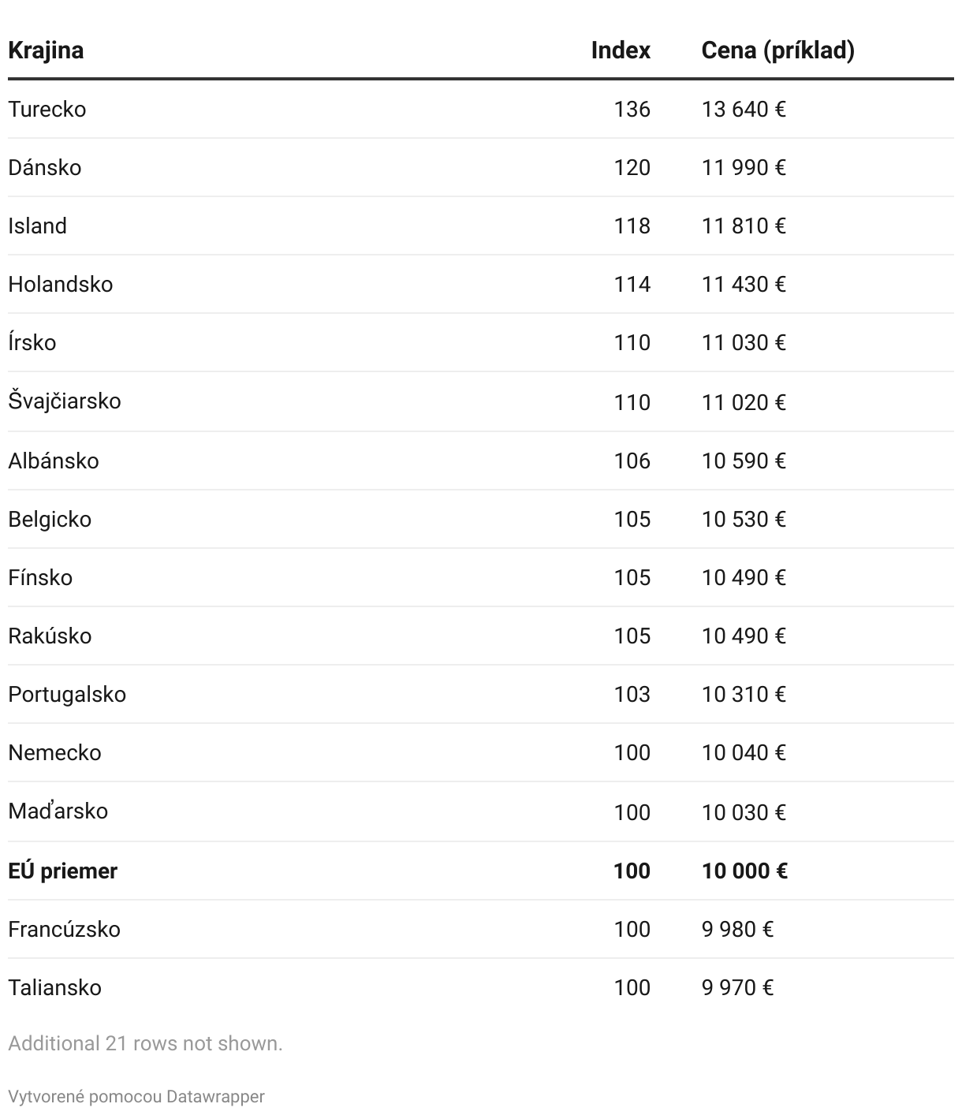962x1115 pixels.
Task: Select the Fínsko row label
Action: [x=40, y=577]
